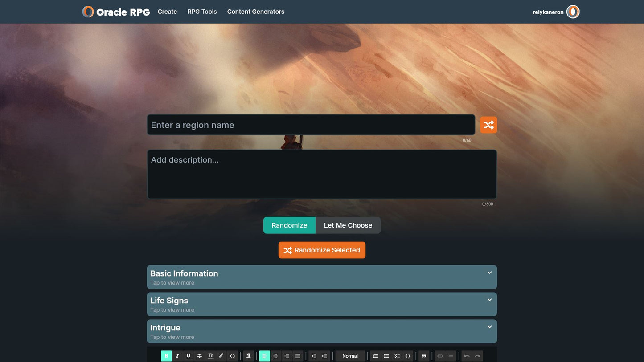644x362 pixels.
Task: Open the Content Generators menu
Action: coord(255,12)
